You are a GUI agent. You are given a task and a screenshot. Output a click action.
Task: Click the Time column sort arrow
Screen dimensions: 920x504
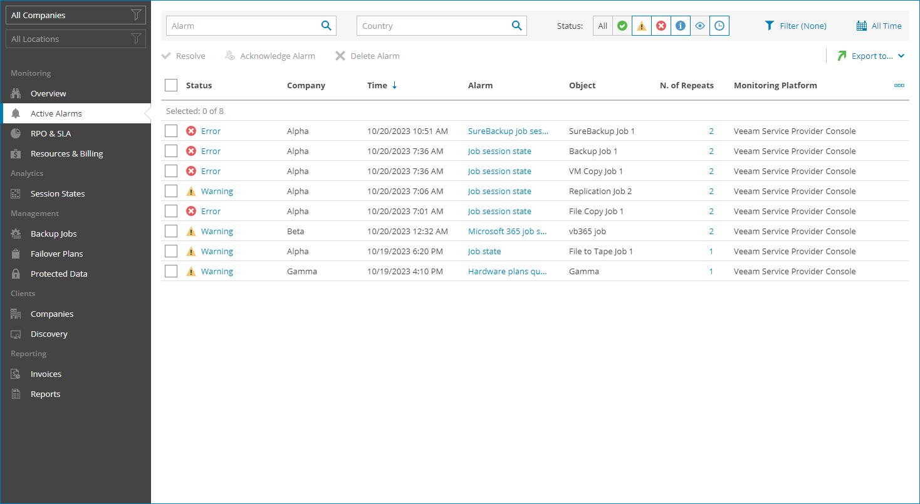(x=394, y=86)
